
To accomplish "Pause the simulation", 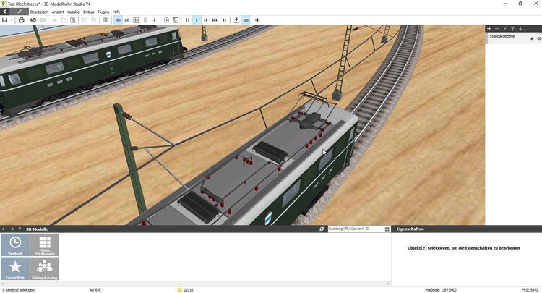I will click(x=187, y=20).
